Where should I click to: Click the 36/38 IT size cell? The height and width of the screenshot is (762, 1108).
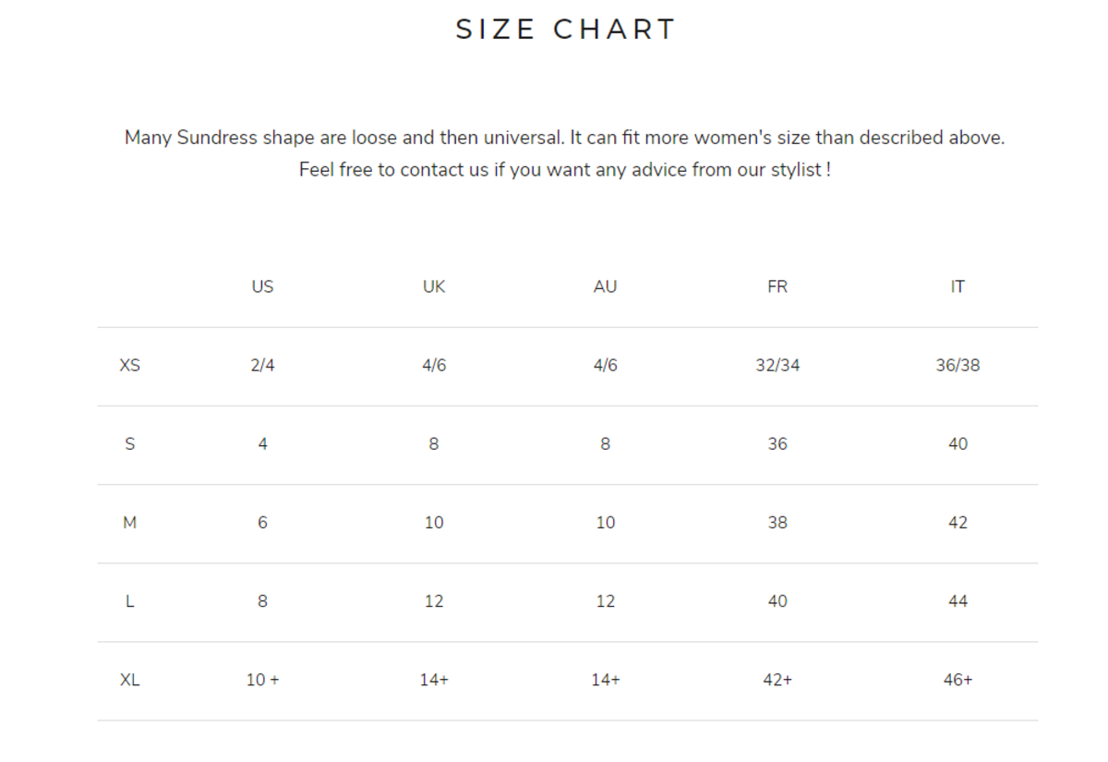coord(957,365)
